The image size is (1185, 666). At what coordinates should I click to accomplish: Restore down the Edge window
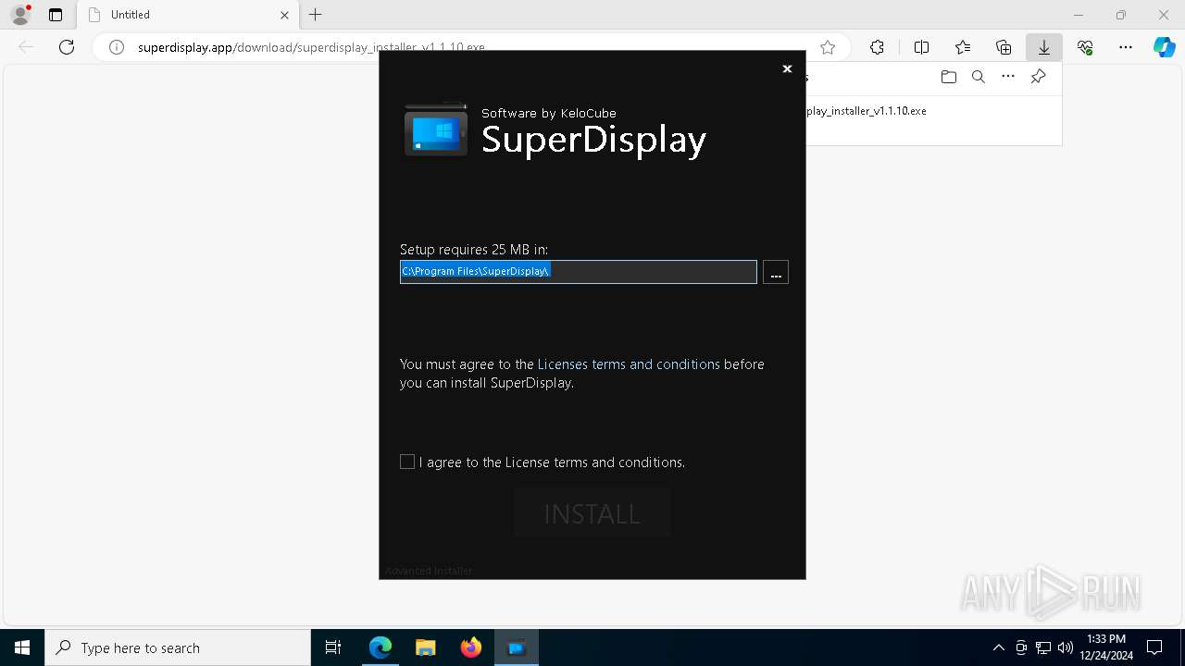tap(1121, 15)
